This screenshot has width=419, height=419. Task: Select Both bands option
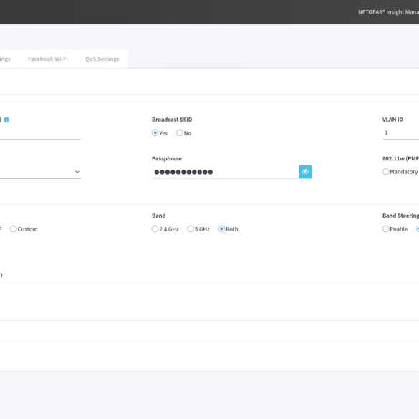(x=221, y=229)
